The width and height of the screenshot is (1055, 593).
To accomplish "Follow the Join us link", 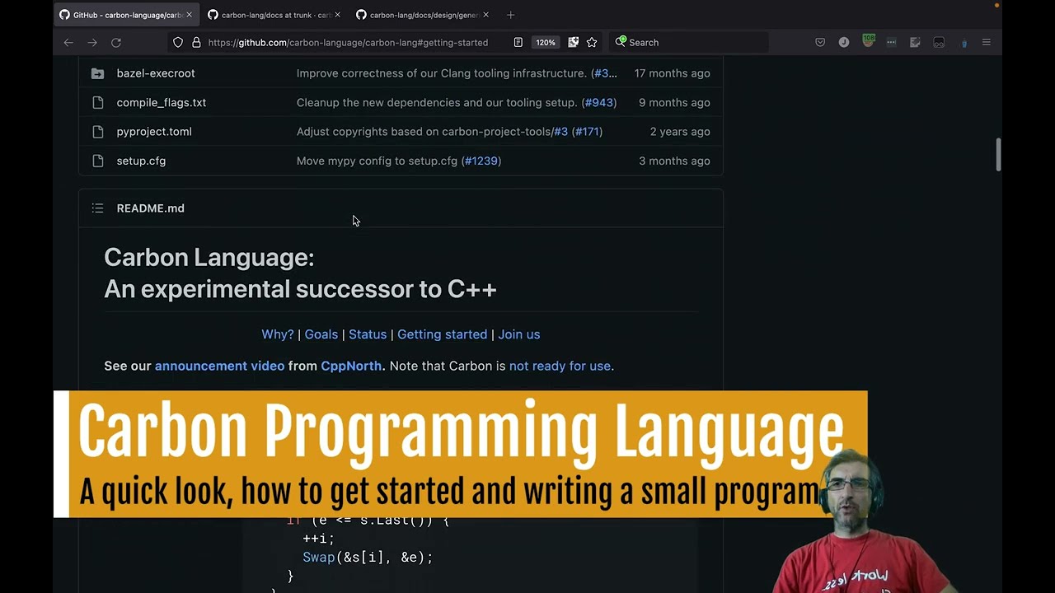I will [519, 334].
